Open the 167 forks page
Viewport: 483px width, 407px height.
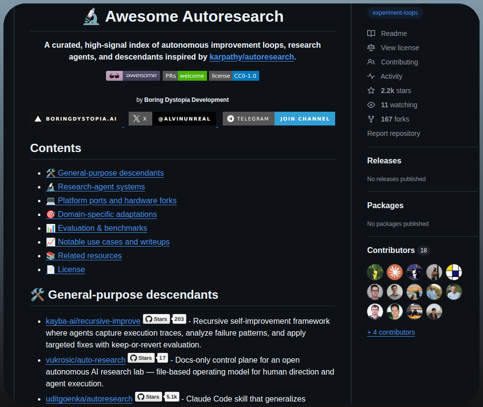[388, 119]
